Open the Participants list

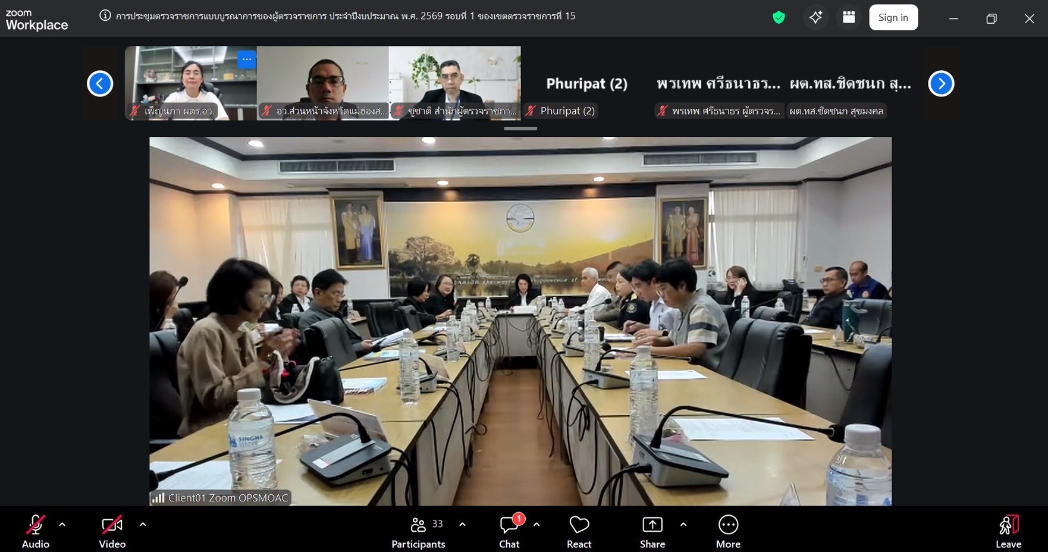click(x=418, y=532)
